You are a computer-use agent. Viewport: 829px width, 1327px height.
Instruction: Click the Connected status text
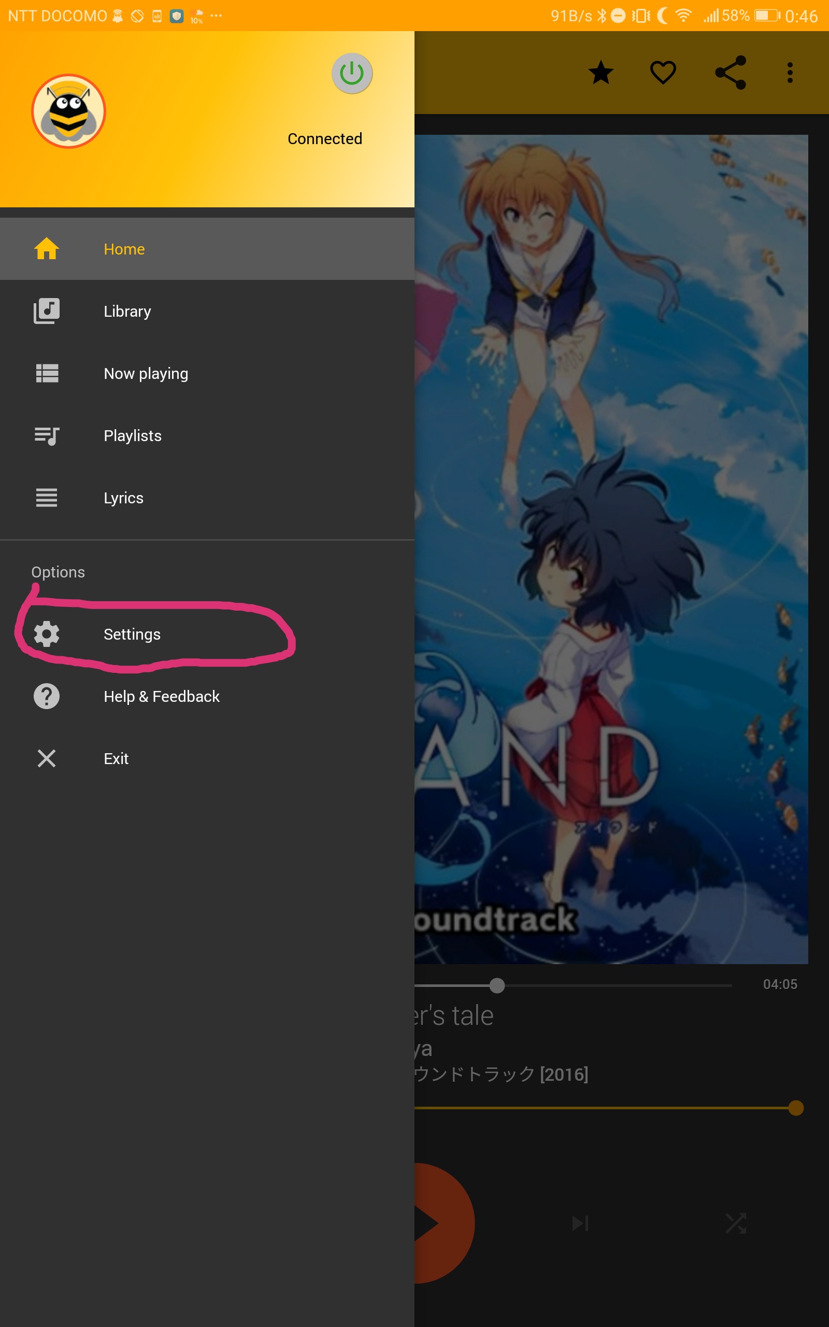tap(325, 139)
